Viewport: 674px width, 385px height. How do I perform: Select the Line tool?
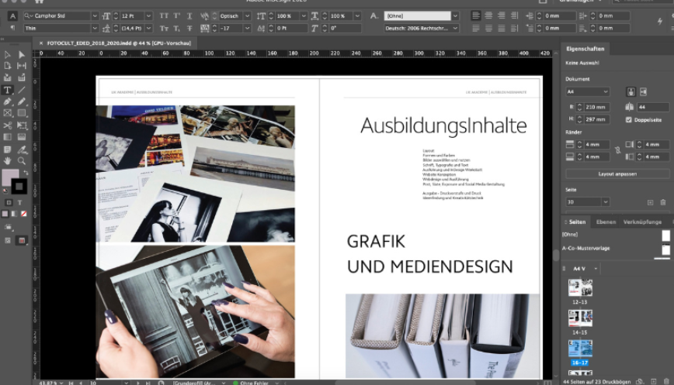coord(22,90)
